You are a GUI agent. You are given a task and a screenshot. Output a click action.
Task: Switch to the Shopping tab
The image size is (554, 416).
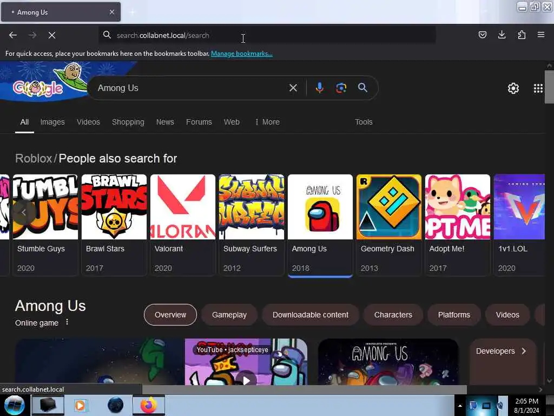coord(128,122)
